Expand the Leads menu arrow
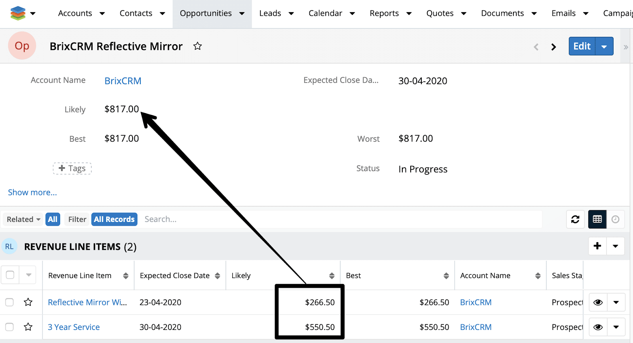The height and width of the screenshot is (343, 633). [291, 13]
